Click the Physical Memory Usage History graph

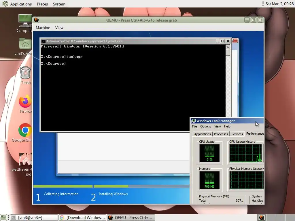click(x=247, y=180)
